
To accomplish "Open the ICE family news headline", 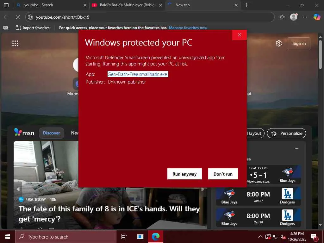I will coord(109,214).
